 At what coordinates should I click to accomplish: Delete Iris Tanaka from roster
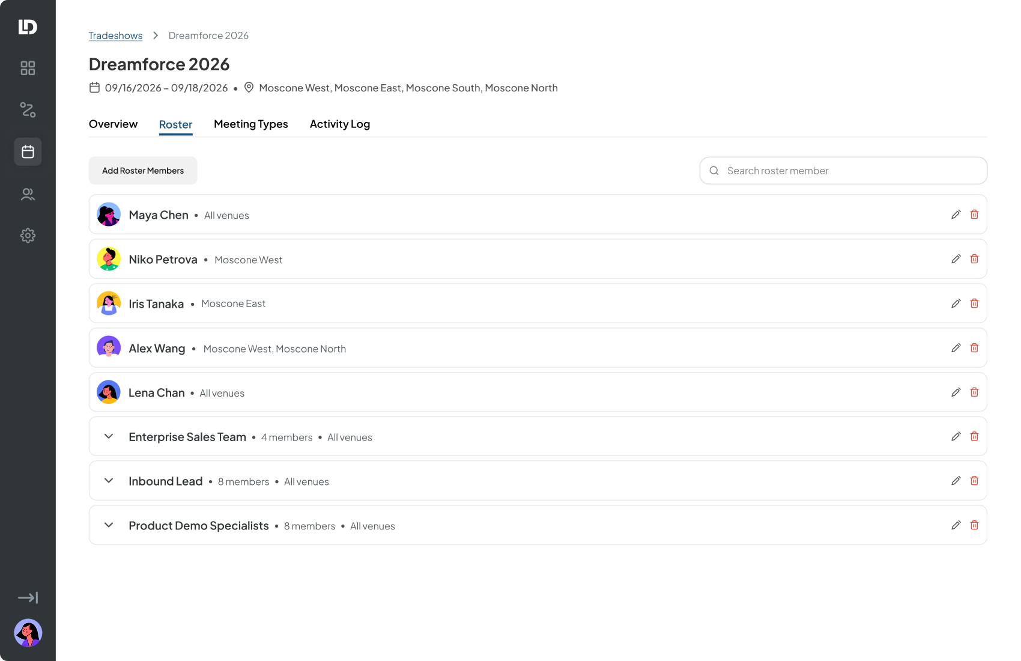click(974, 303)
